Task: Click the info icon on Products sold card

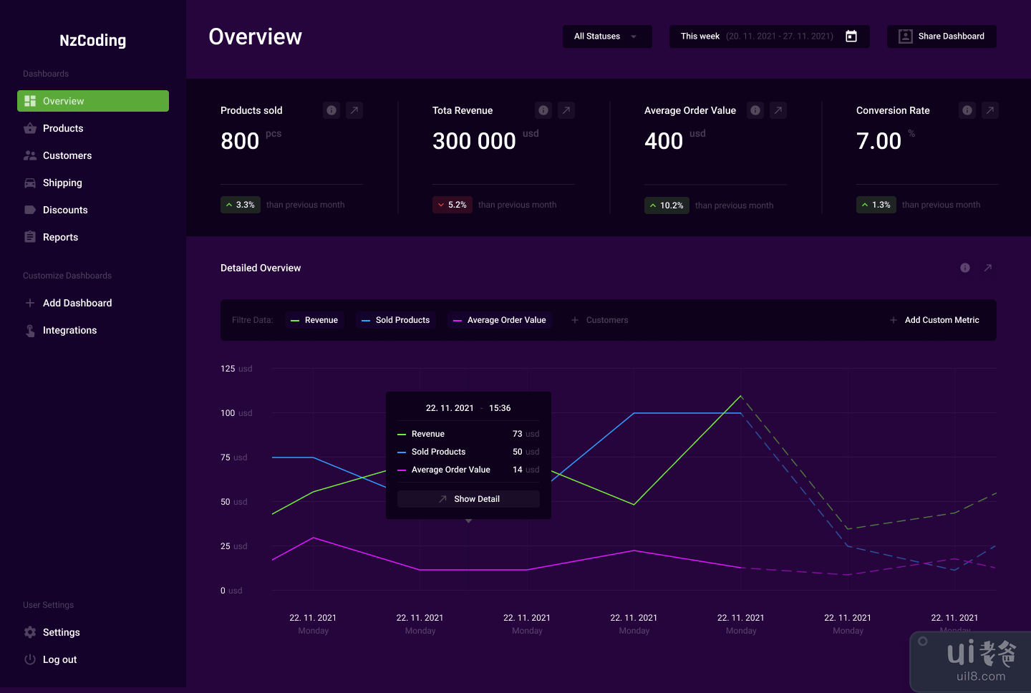Action: click(x=331, y=110)
